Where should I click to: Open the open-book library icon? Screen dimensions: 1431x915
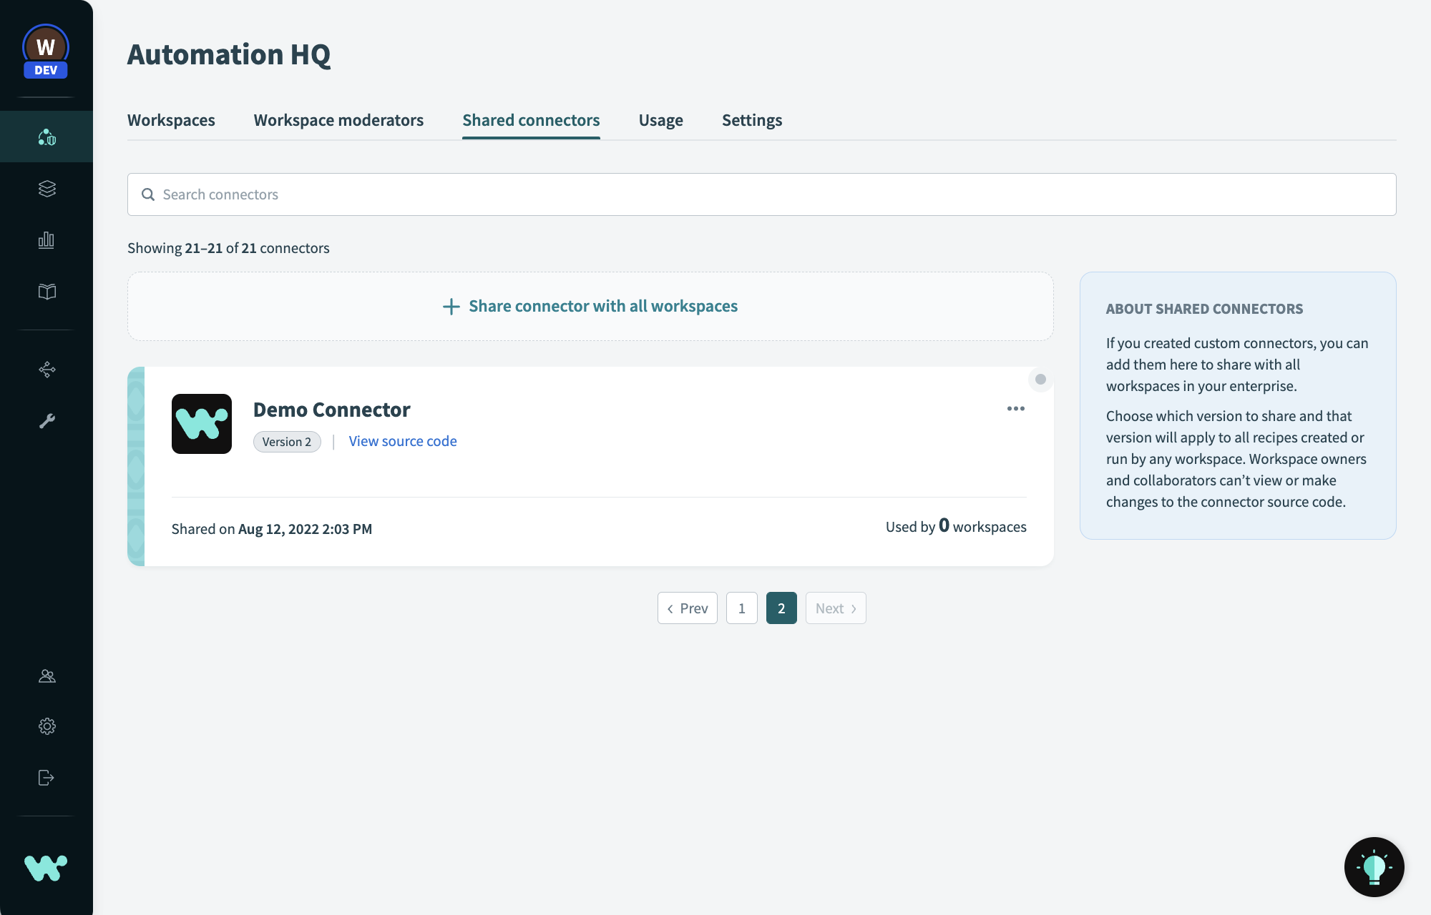(x=47, y=292)
